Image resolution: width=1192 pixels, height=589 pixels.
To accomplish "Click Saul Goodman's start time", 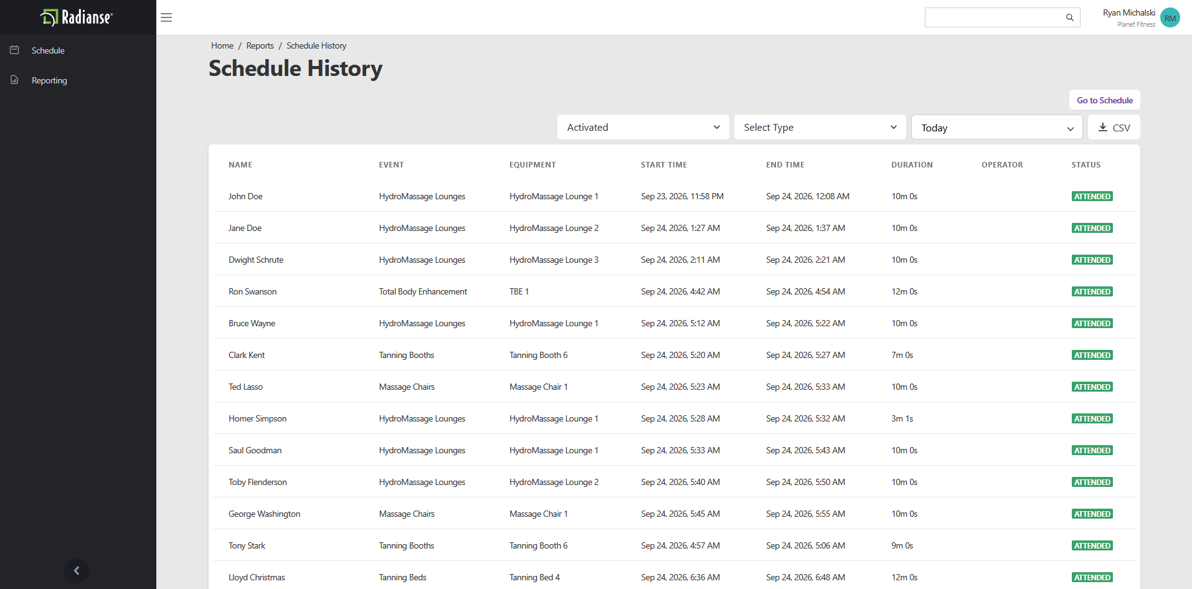I will 680,450.
